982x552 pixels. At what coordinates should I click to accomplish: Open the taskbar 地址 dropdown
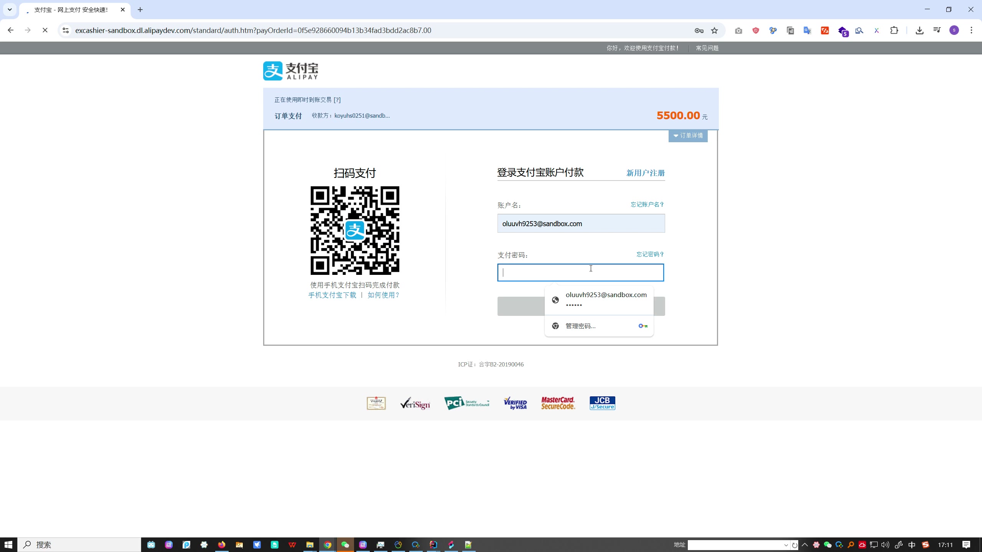[x=786, y=545]
